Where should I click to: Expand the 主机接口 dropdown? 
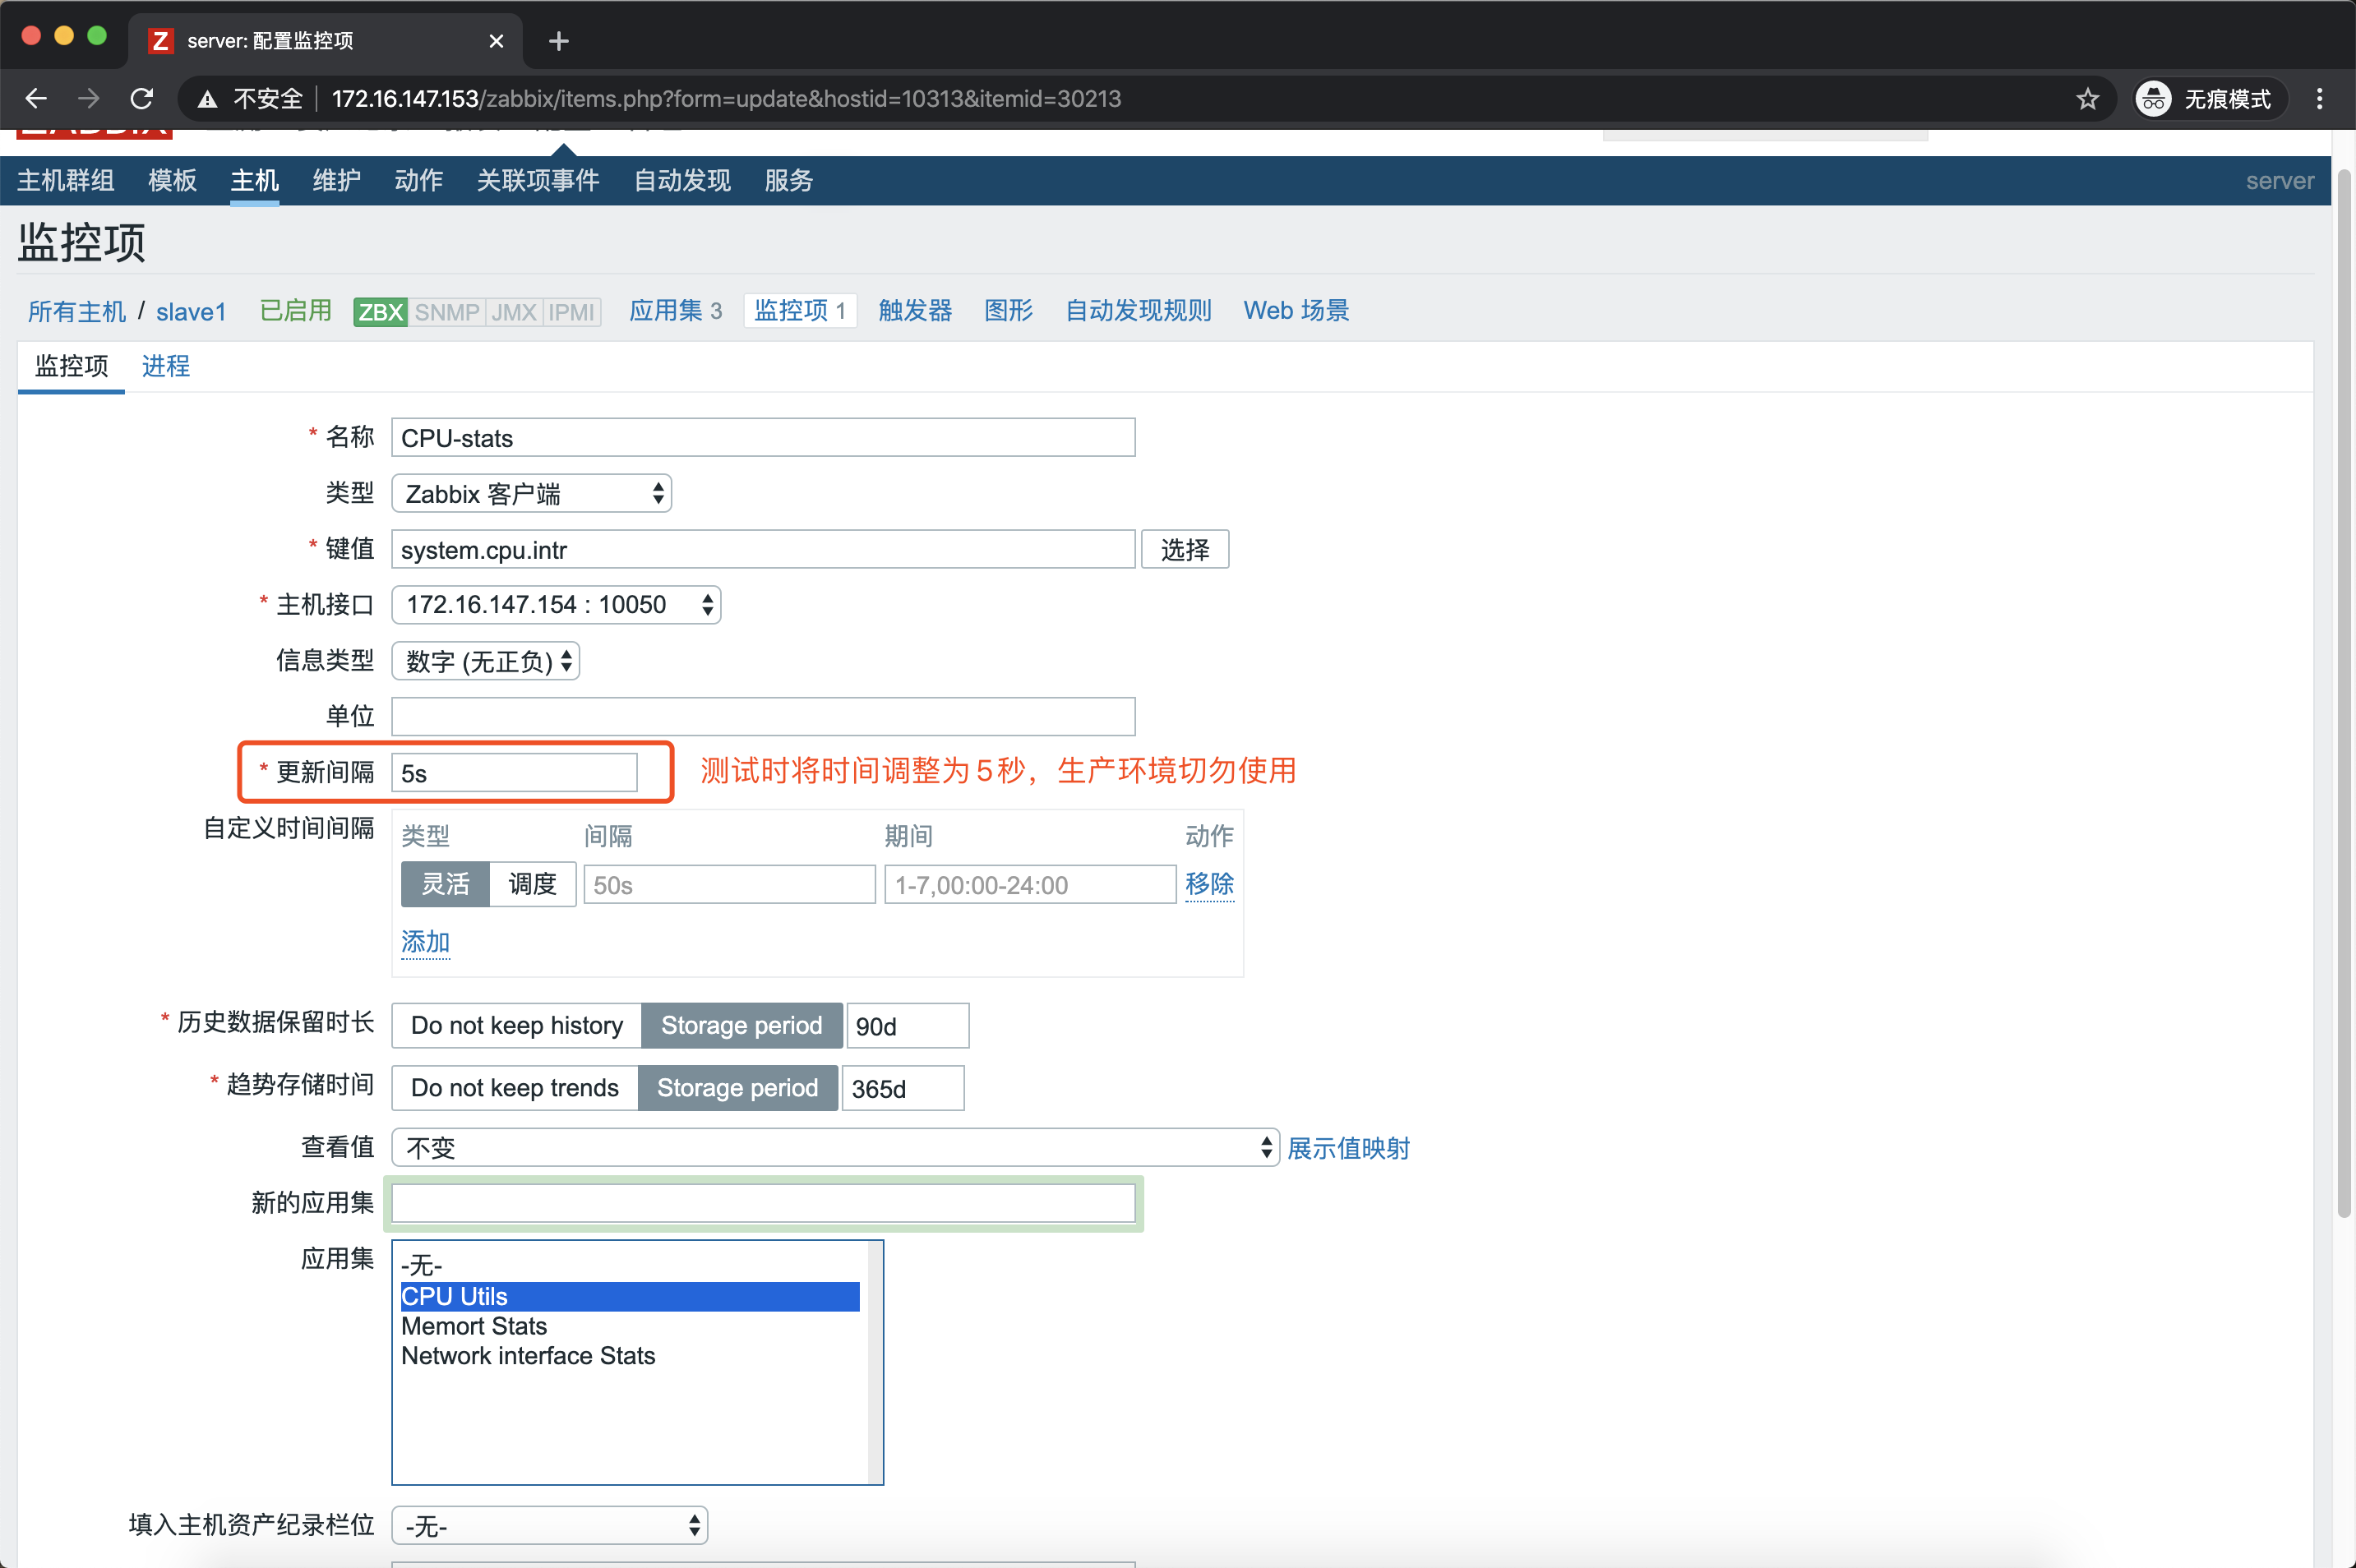pos(555,605)
